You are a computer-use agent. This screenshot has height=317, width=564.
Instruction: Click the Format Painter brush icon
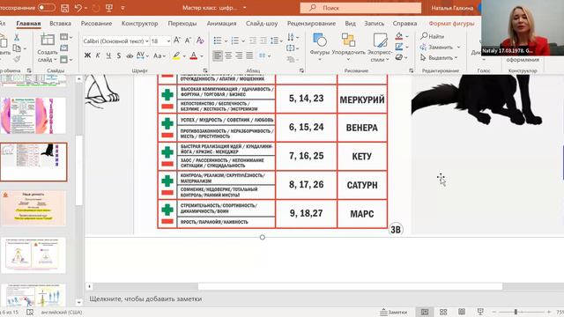click(17, 59)
